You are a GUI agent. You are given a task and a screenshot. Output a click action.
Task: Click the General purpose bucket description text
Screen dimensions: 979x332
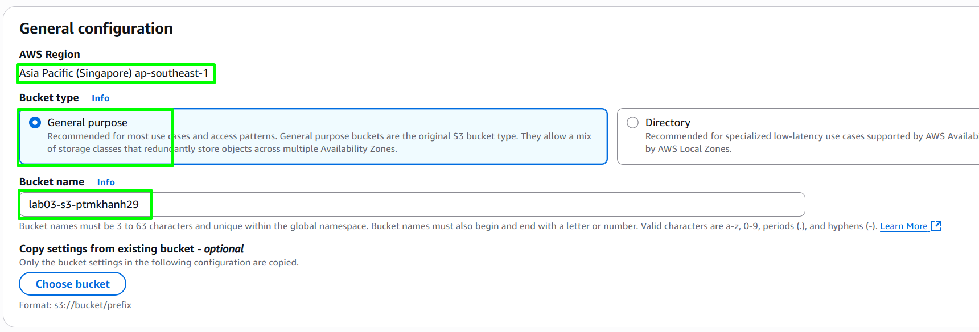[x=319, y=143]
